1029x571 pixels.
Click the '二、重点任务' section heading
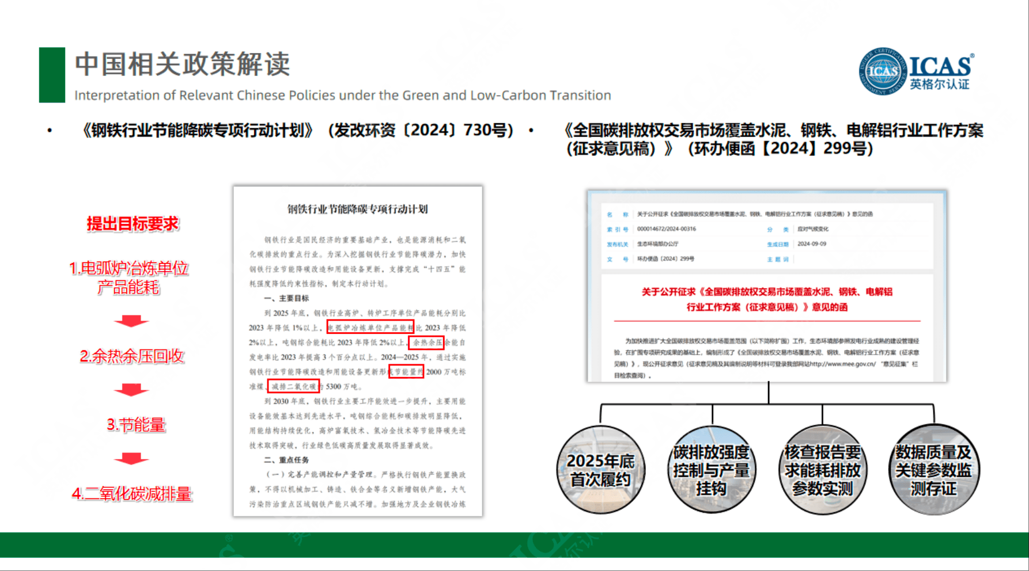[286, 460]
